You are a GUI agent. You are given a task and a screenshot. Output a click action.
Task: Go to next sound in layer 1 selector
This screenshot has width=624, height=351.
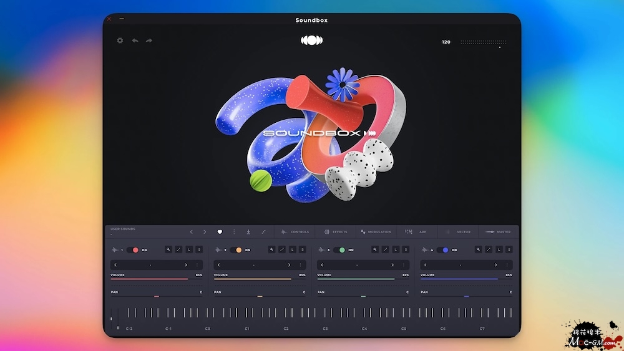pyautogui.click(x=186, y=265)
